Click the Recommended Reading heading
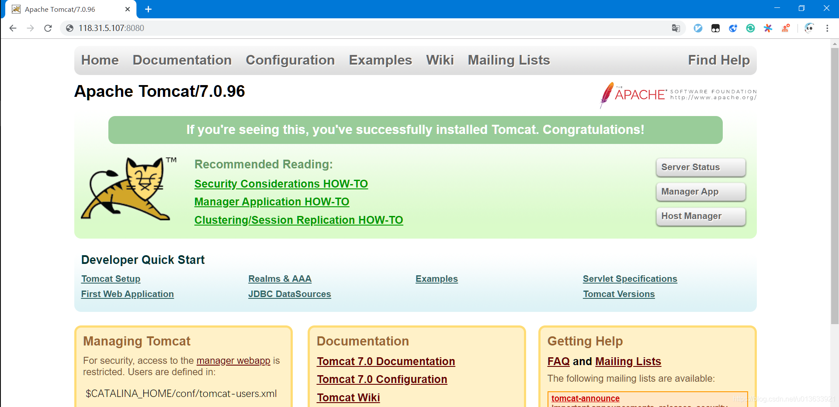 tap(263, 164)
